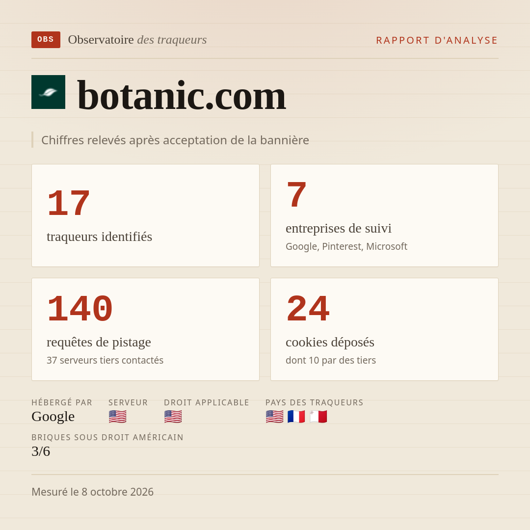Click the 3/6 value
This screenshot has height=530, width=530.
click(41, 451)
